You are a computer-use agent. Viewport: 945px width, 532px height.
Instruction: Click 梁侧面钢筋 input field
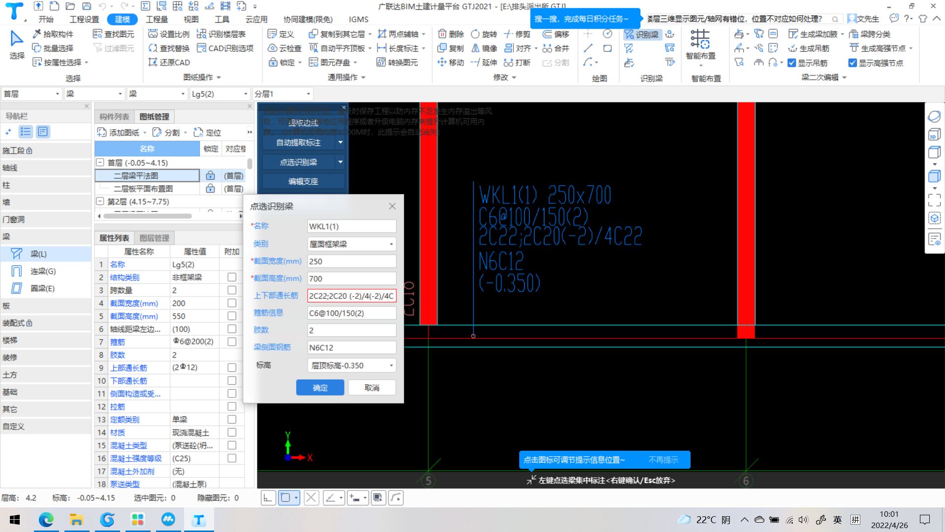[351, 348]
